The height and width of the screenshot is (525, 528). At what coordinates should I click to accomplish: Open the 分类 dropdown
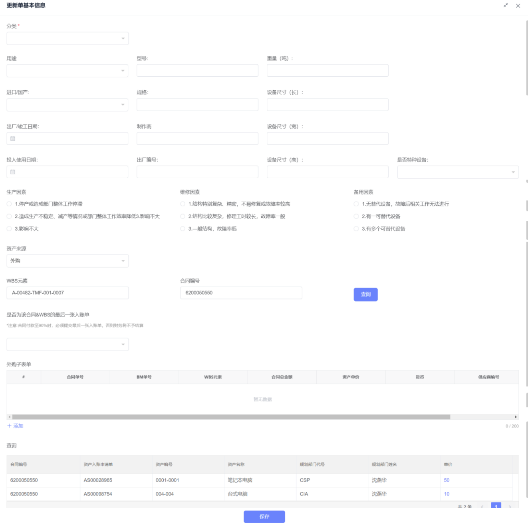click(x=67, y=38)
